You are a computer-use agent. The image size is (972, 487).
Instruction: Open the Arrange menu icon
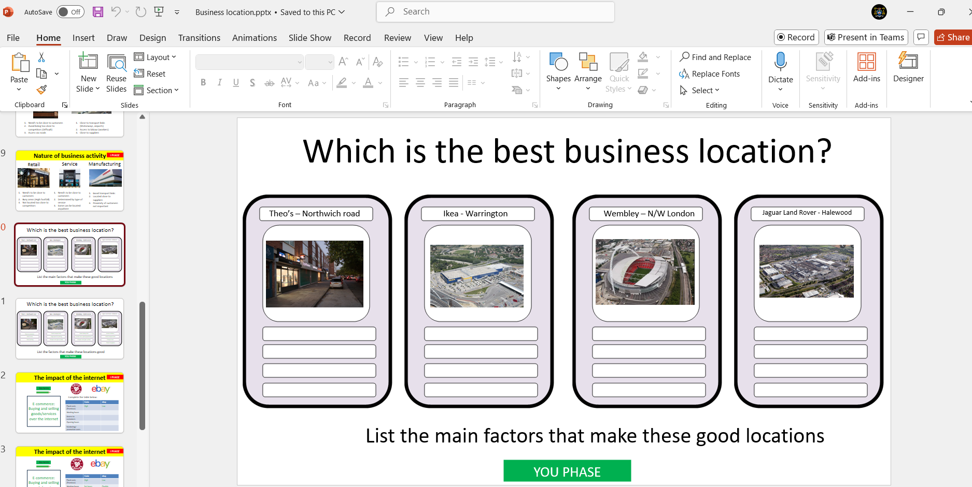tap(588, 63)
